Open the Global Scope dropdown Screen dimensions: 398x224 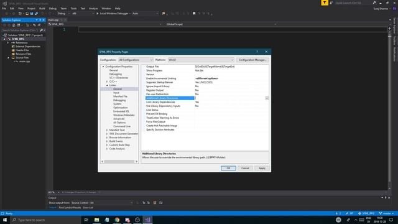click(221, 24)
